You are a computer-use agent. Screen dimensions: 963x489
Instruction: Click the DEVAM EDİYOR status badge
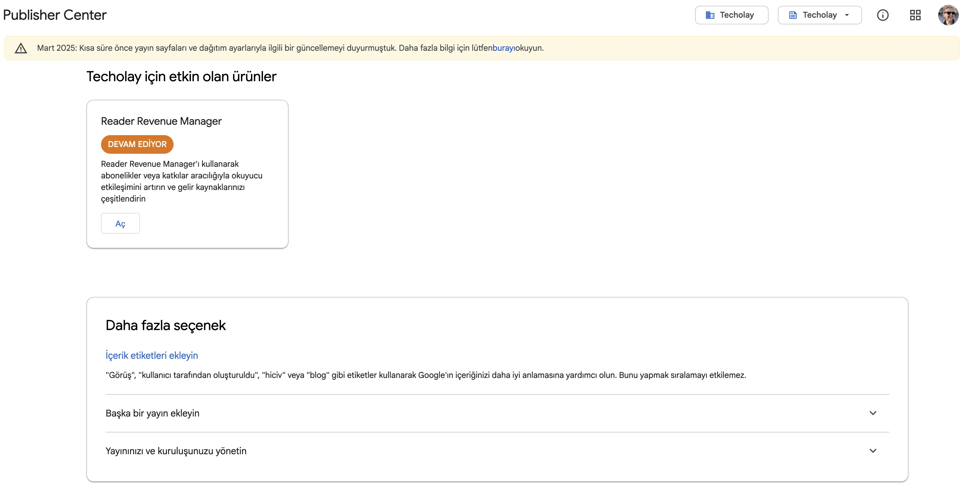coord(137,144)
